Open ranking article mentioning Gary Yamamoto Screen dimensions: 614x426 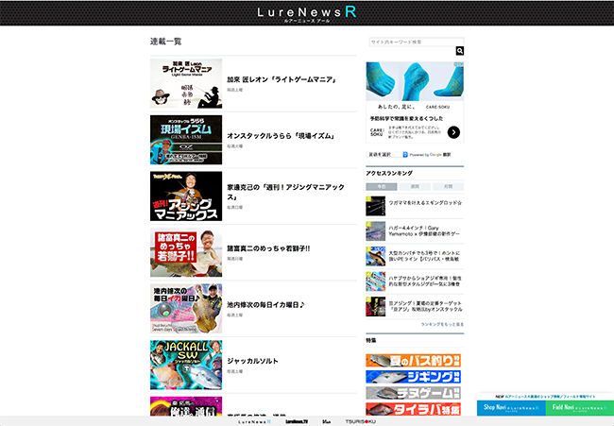tap(424, 230)
